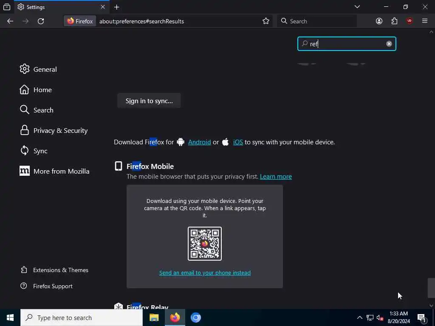Open the Firefox View icon
The width and height of the screenshot is (435, 326).
pyautogui.click(x=7, y=7)
